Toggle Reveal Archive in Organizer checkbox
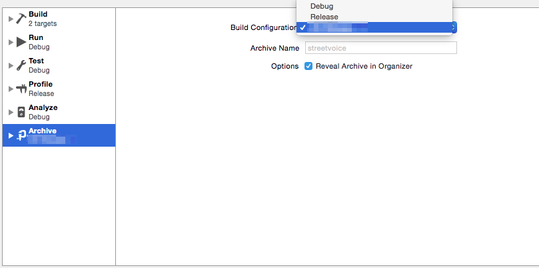 [308, 66]
